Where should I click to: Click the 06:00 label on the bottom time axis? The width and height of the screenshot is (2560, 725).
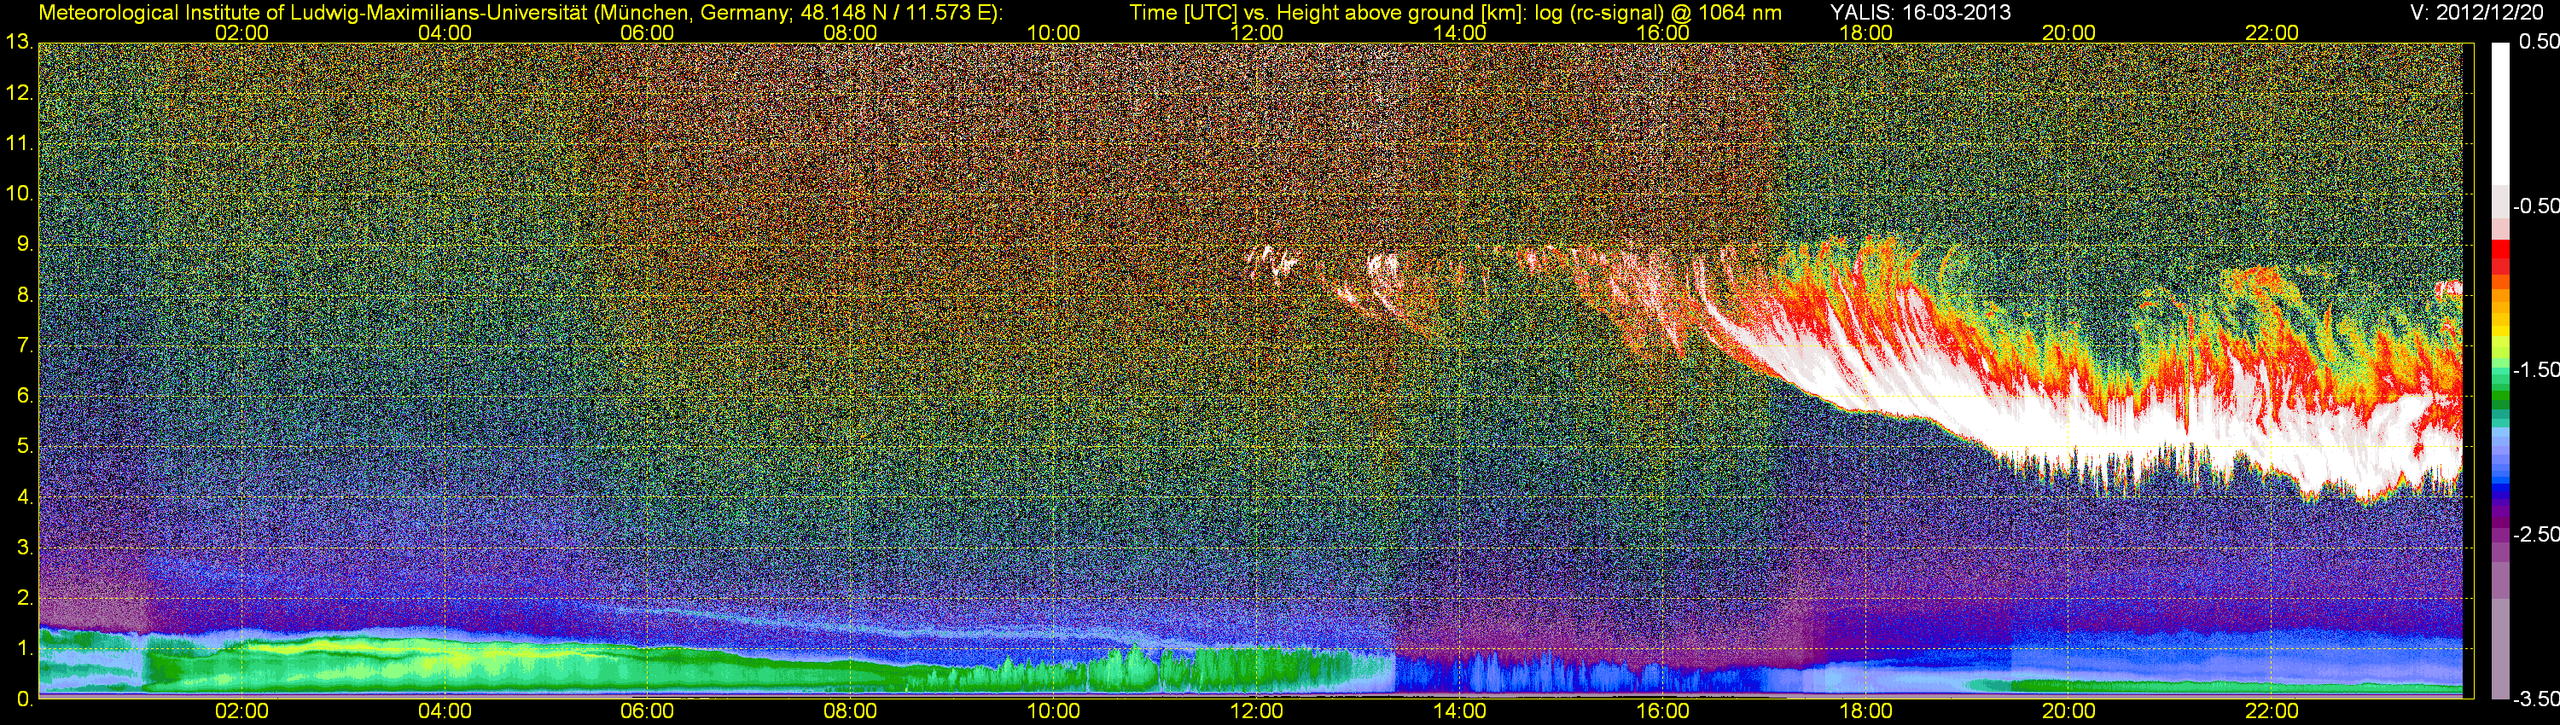tap(647, 712)
